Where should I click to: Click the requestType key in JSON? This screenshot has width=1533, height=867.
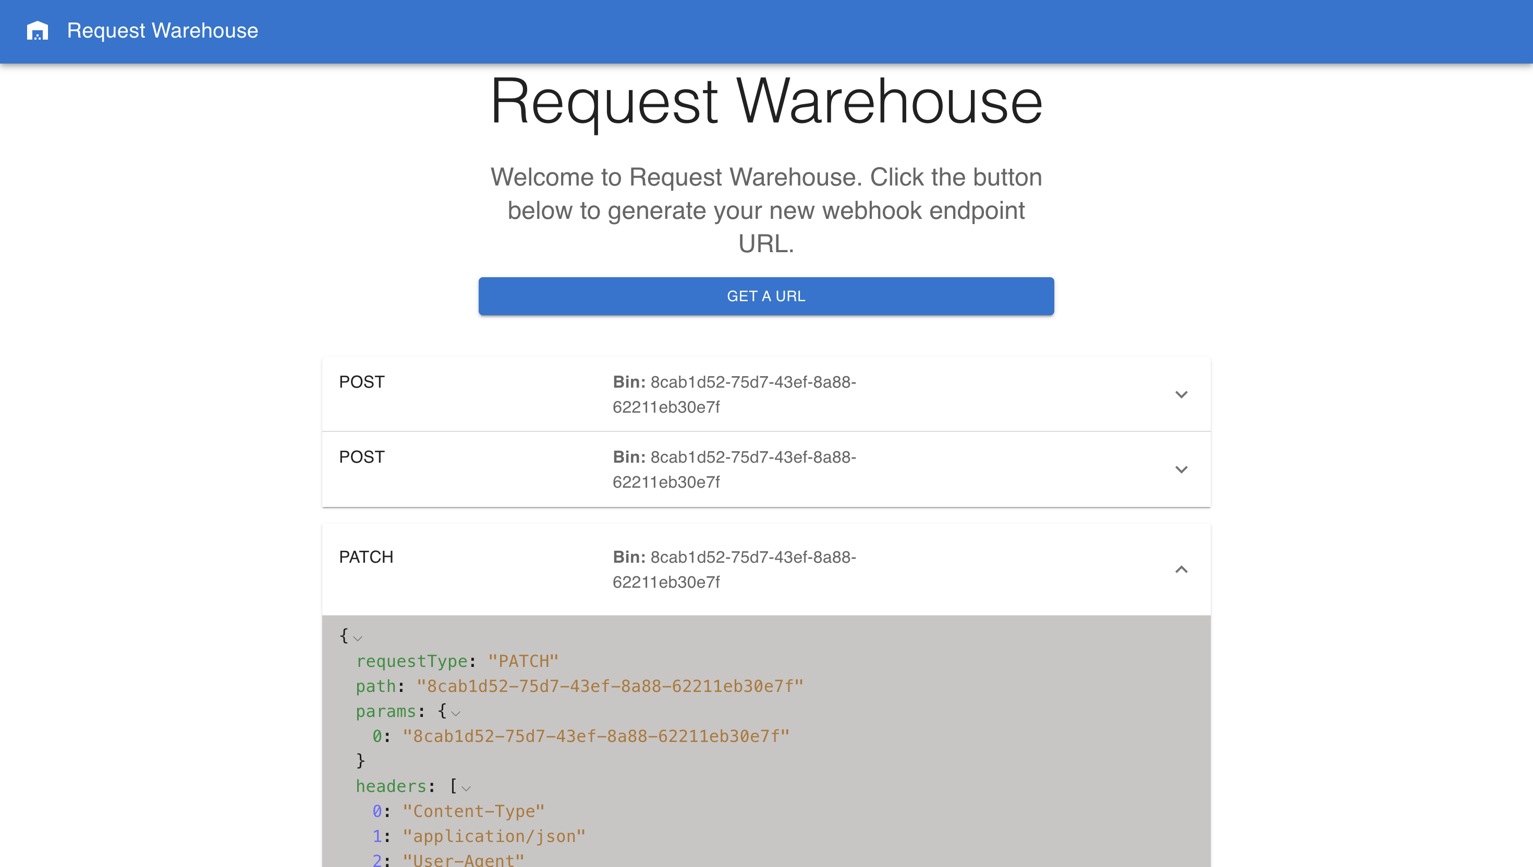point(412,661)
